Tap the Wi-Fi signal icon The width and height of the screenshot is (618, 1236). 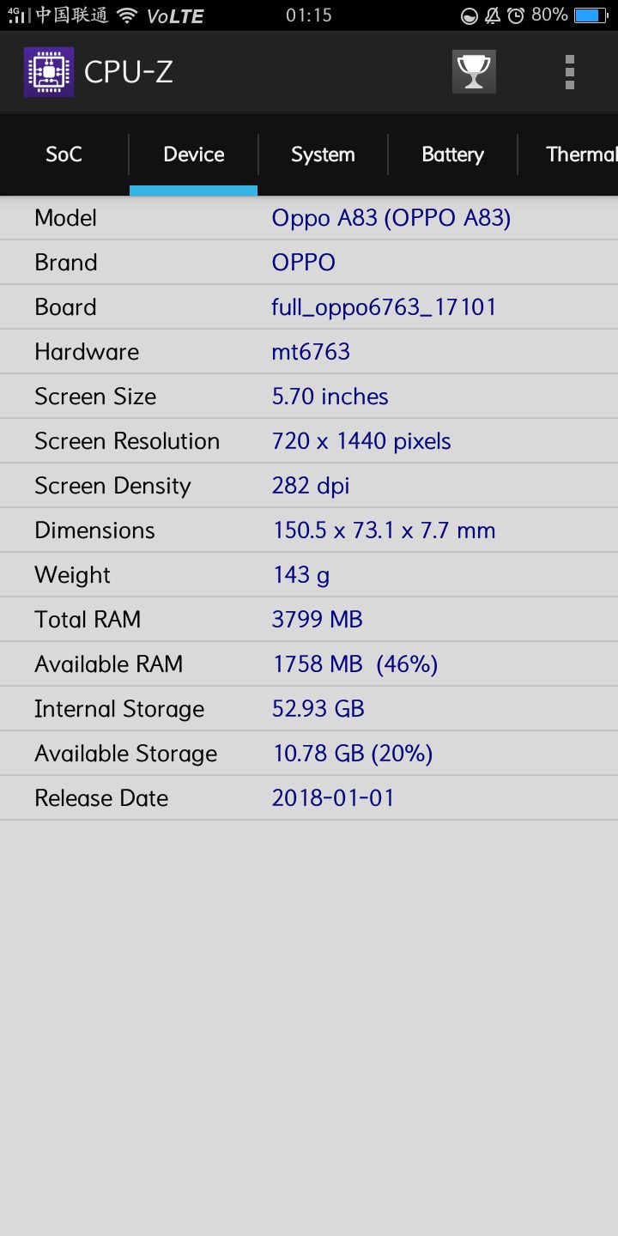[x=127, y=15]
